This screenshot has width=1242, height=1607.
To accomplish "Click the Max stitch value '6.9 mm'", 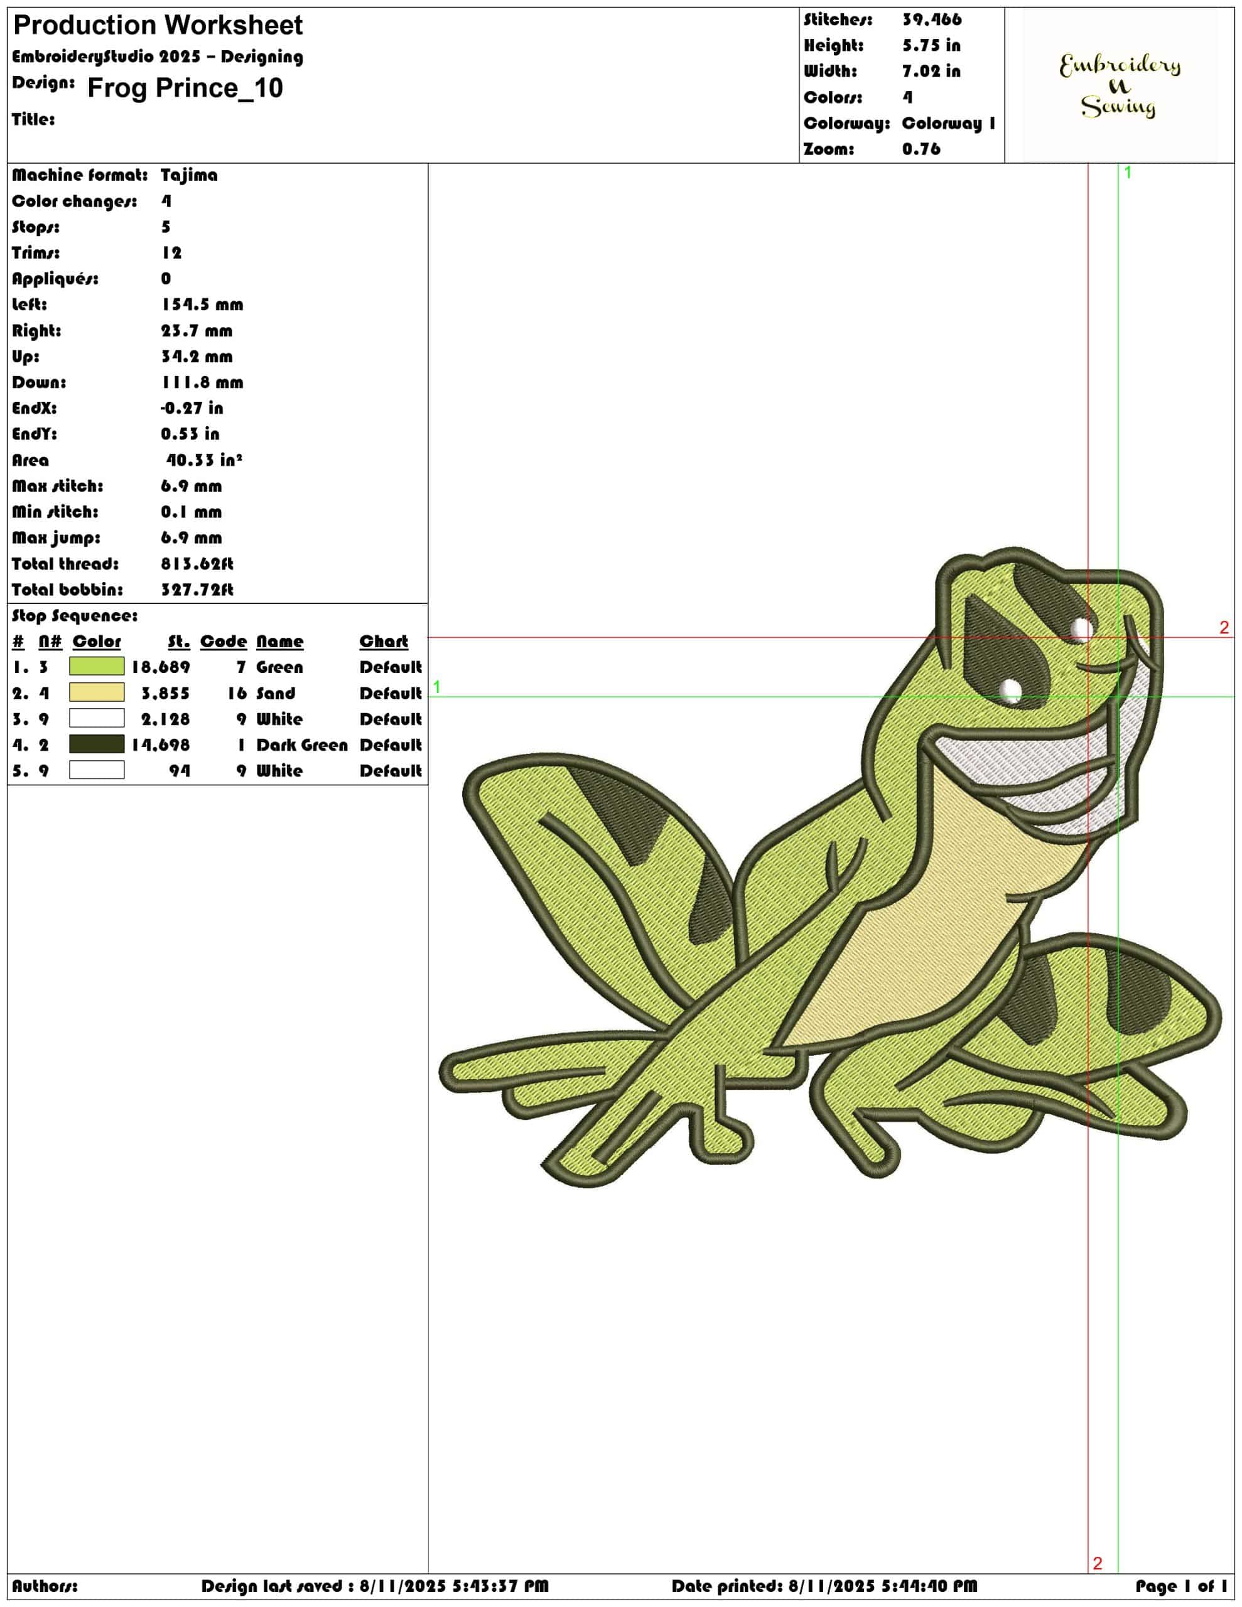I will click(x=192, y=486).
